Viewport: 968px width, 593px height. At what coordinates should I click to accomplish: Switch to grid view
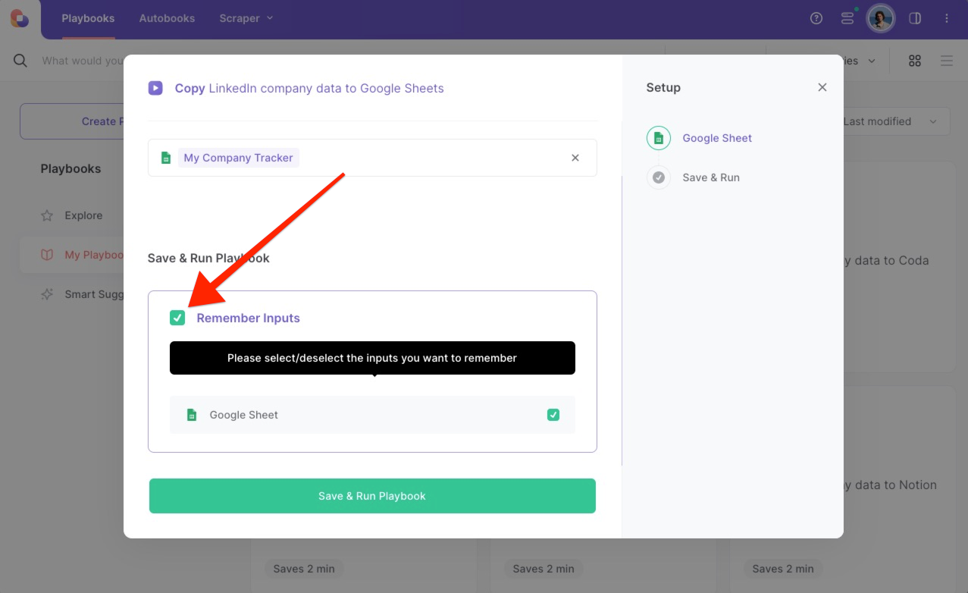point(915,61)
